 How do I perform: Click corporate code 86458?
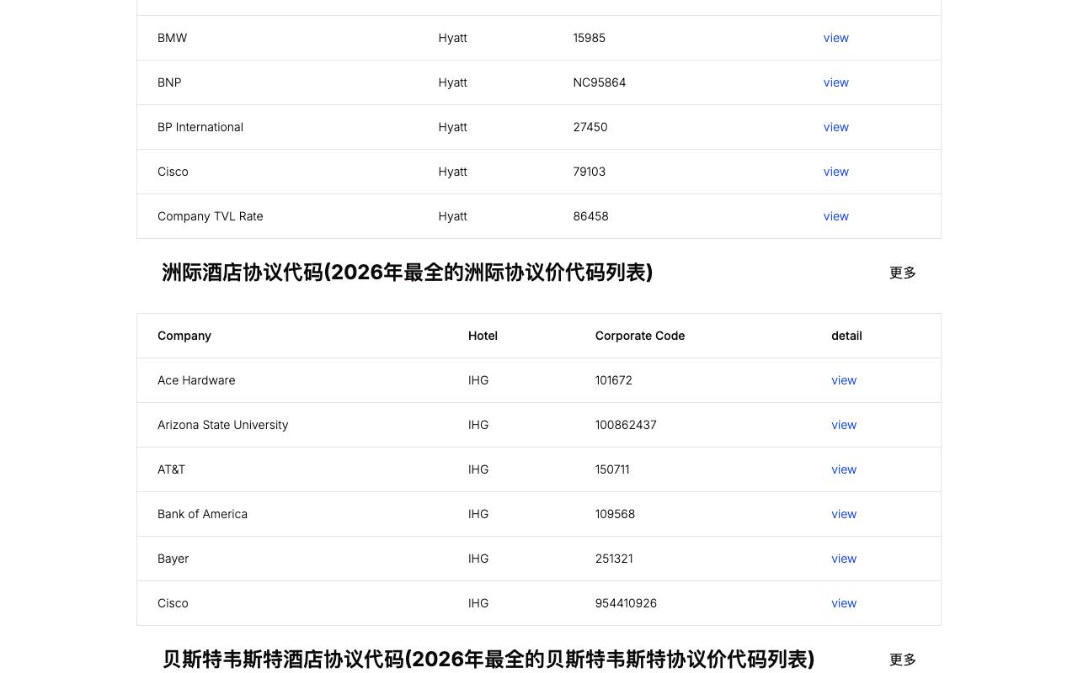click(591, 216)
